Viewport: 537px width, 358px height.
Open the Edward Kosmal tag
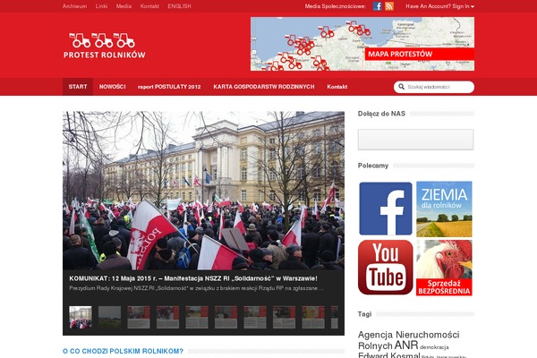[389, 355]
